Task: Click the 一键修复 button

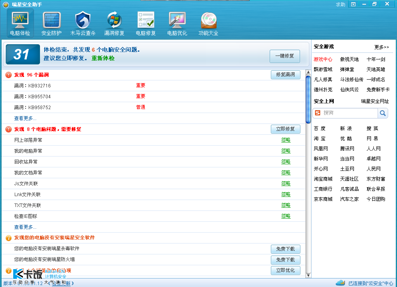Action: click(284, 56)
